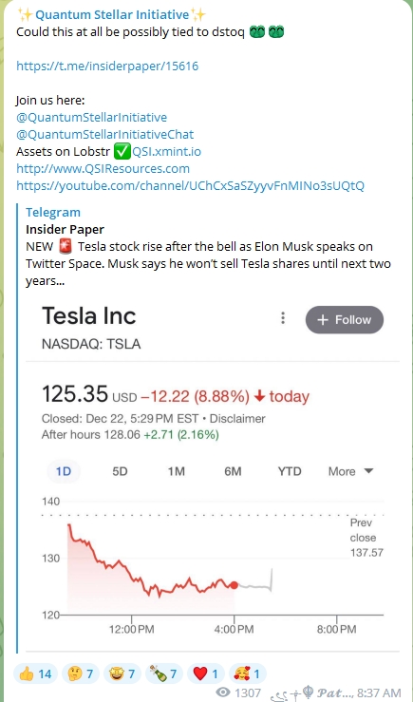Screen dimensions: 413x702
Task: Click the eye views counter icon
Action: coord(223,693)
